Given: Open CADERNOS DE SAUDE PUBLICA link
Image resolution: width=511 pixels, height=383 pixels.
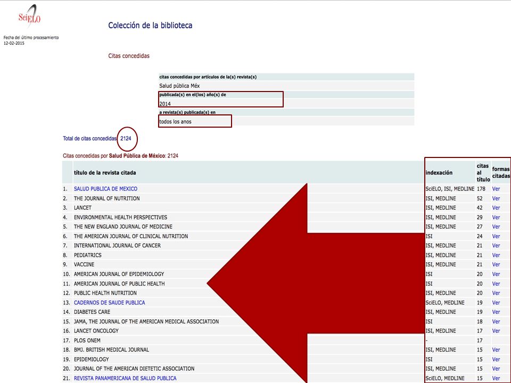Looking at the screenshot, I should [x=110, y=303].
